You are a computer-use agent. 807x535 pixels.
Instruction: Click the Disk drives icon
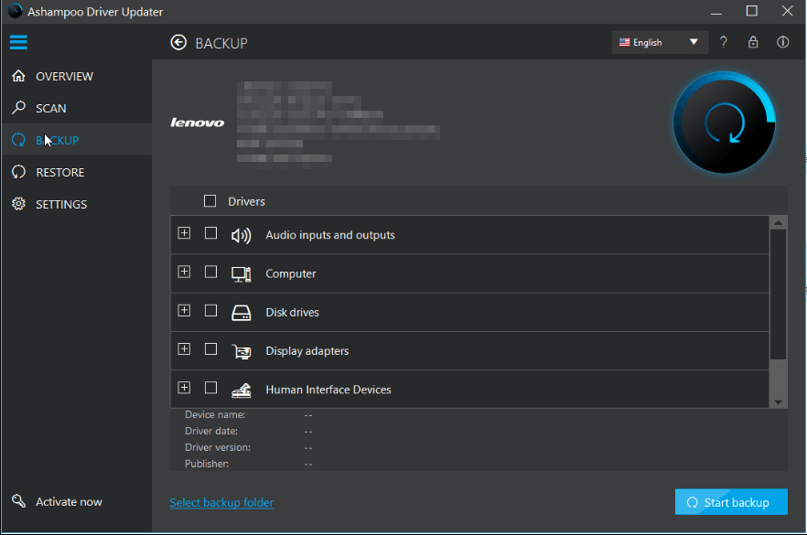(241, 313)
